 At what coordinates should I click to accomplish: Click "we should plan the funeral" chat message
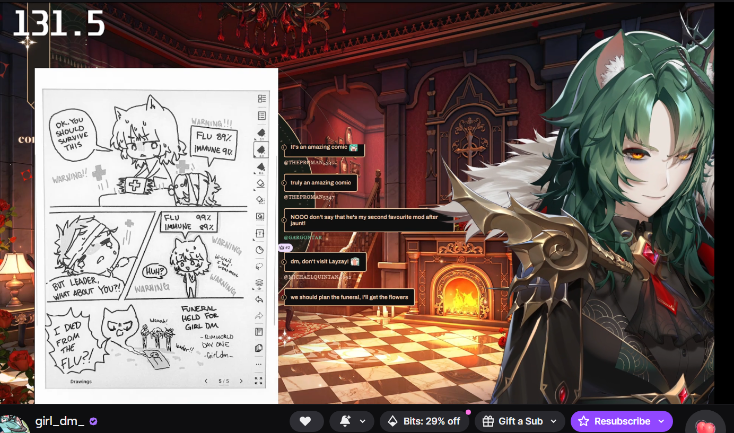tap(349, 297)
